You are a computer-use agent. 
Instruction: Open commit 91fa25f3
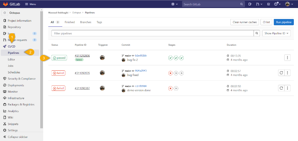coord(141,71)
